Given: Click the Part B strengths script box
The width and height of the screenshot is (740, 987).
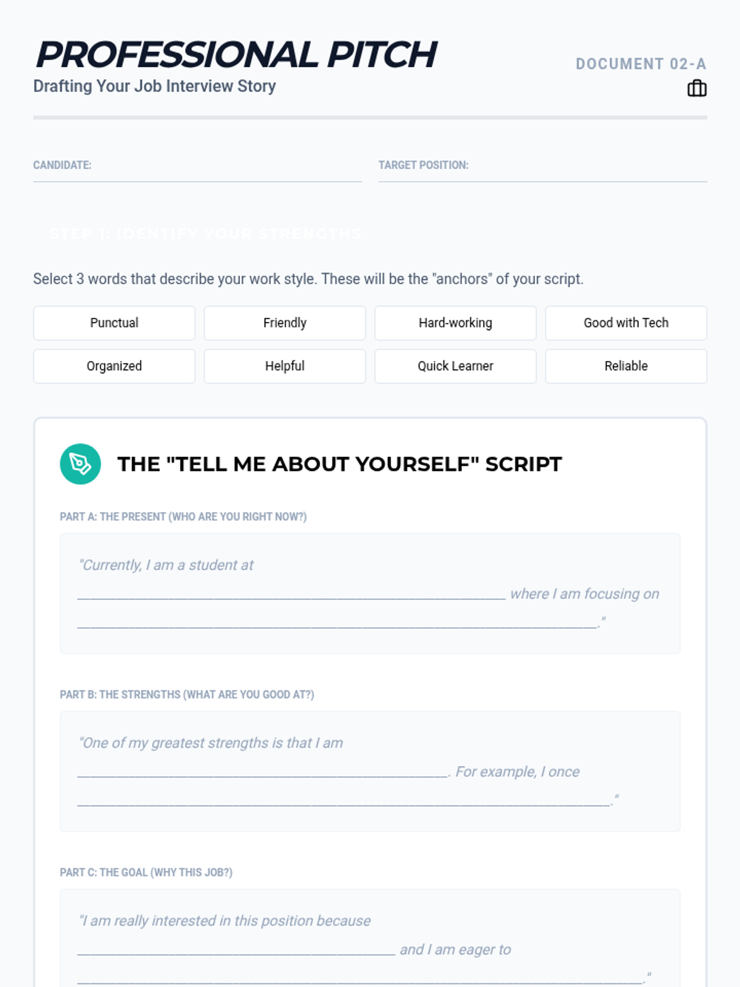Looking at the screenshot, I should 370,771.
